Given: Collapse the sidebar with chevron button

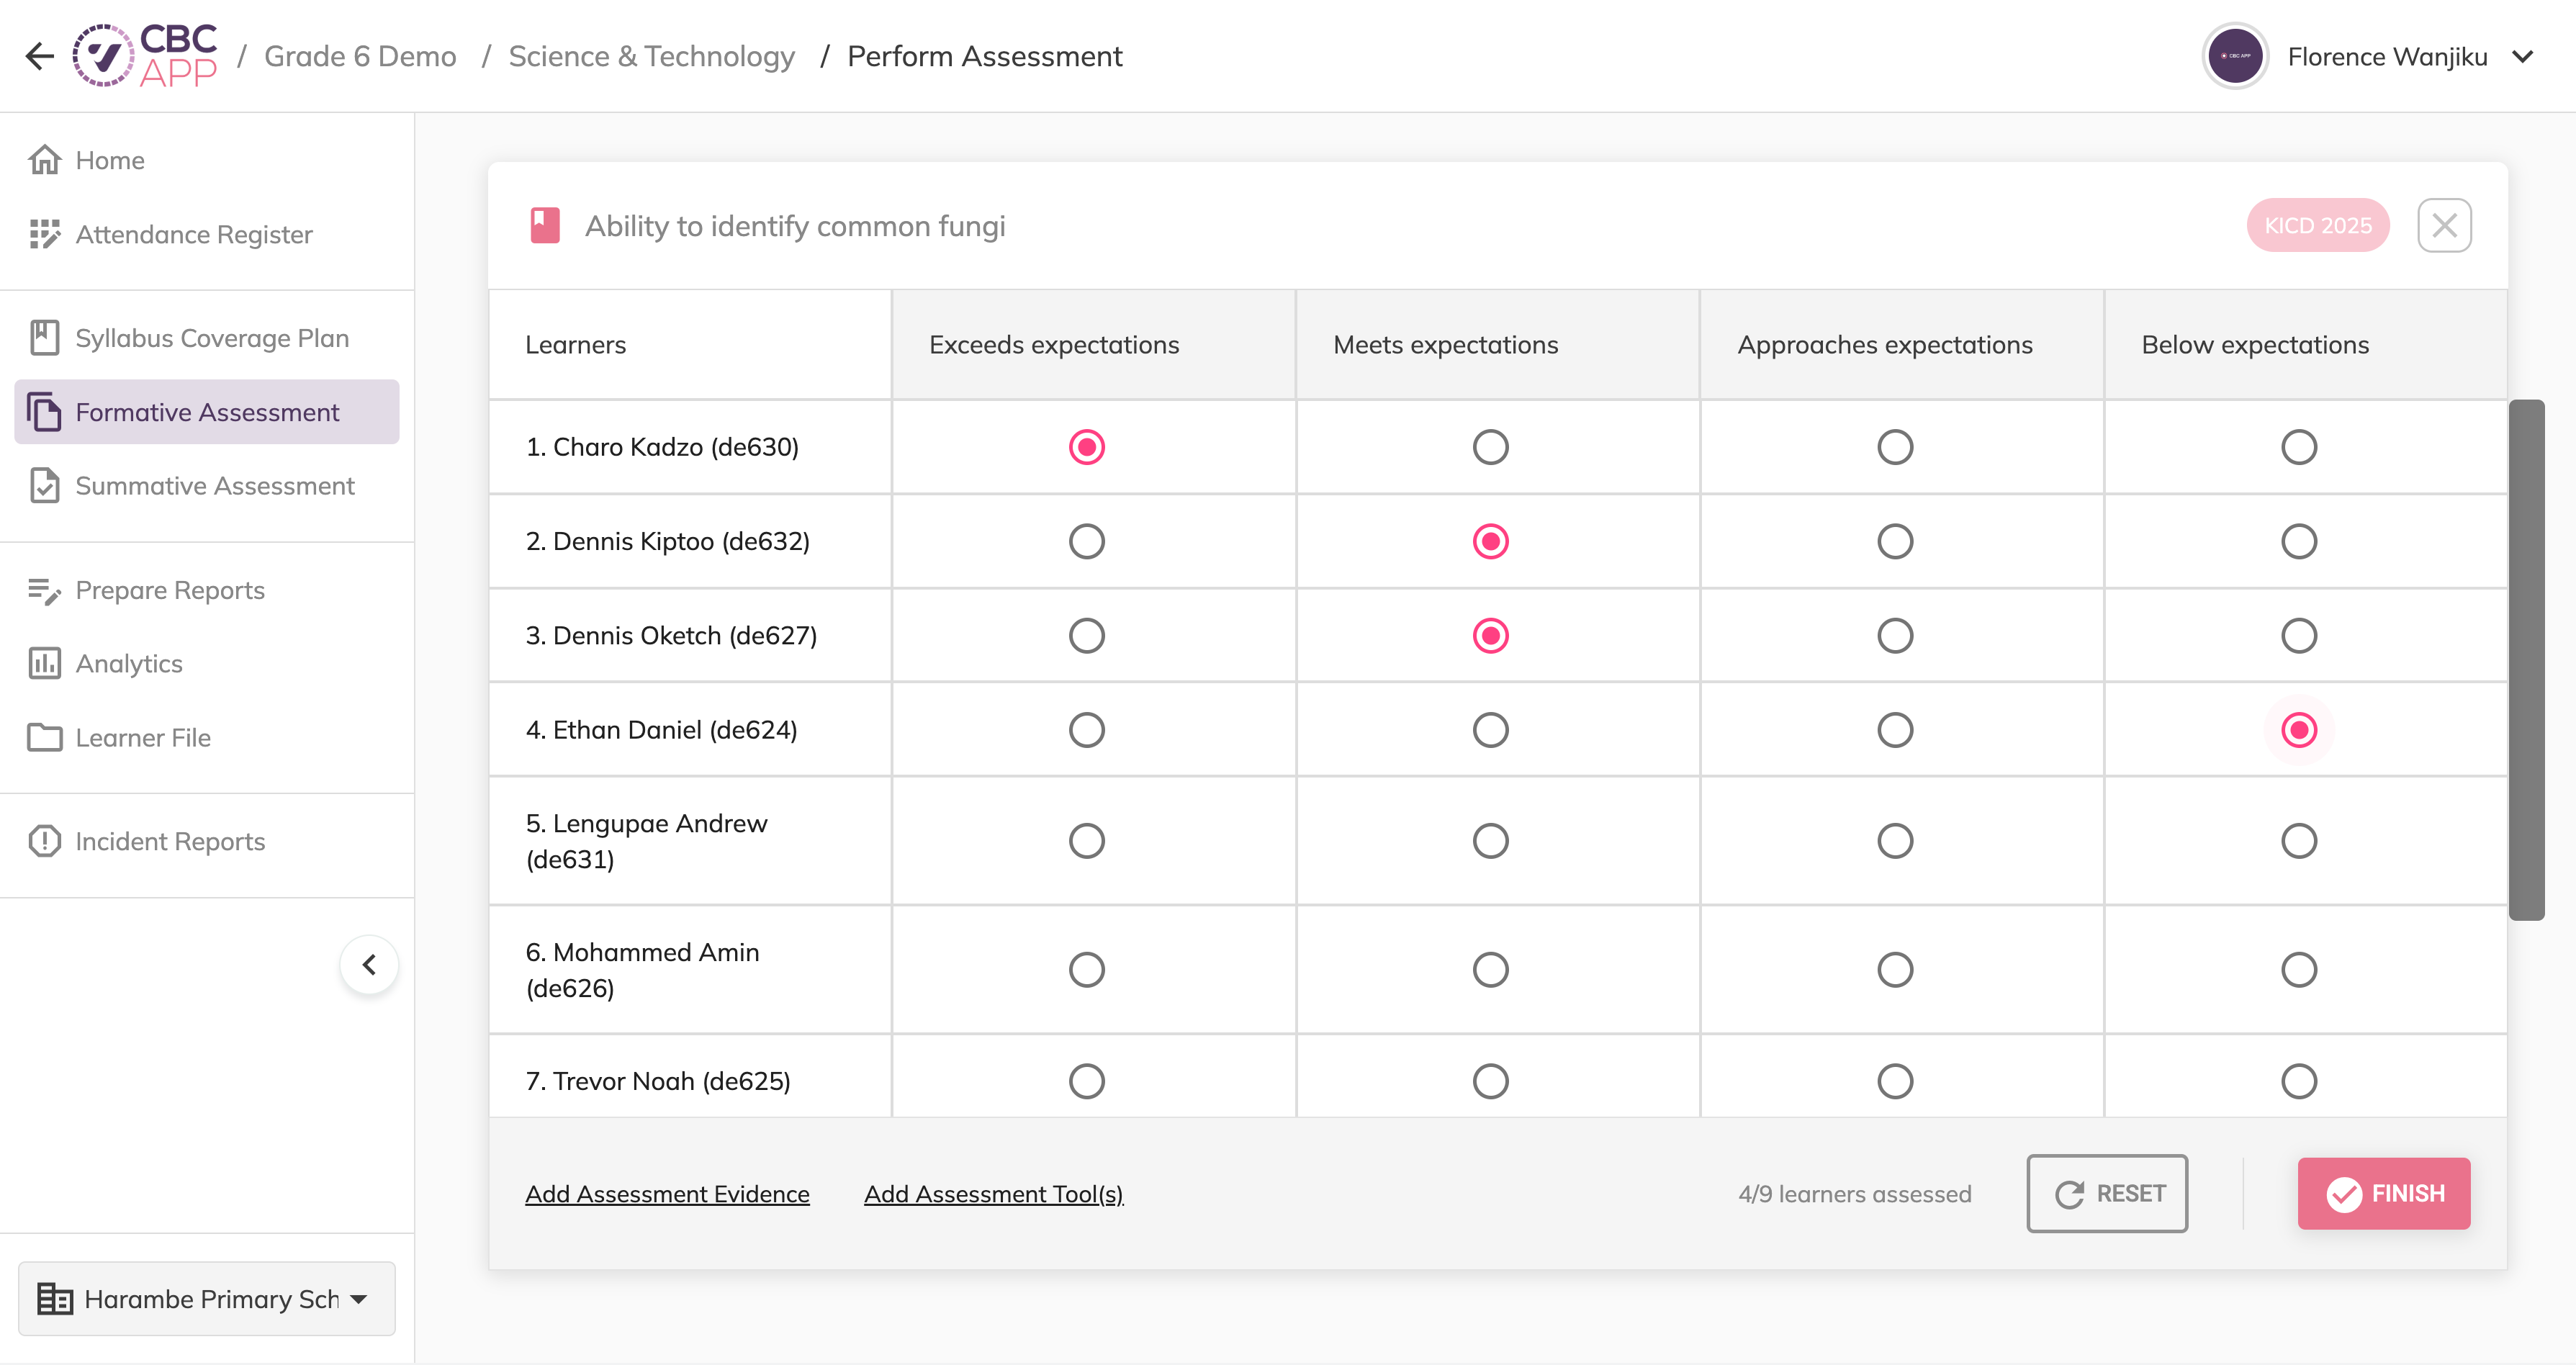Looking at the screenshot, I should tap(370, 964).
